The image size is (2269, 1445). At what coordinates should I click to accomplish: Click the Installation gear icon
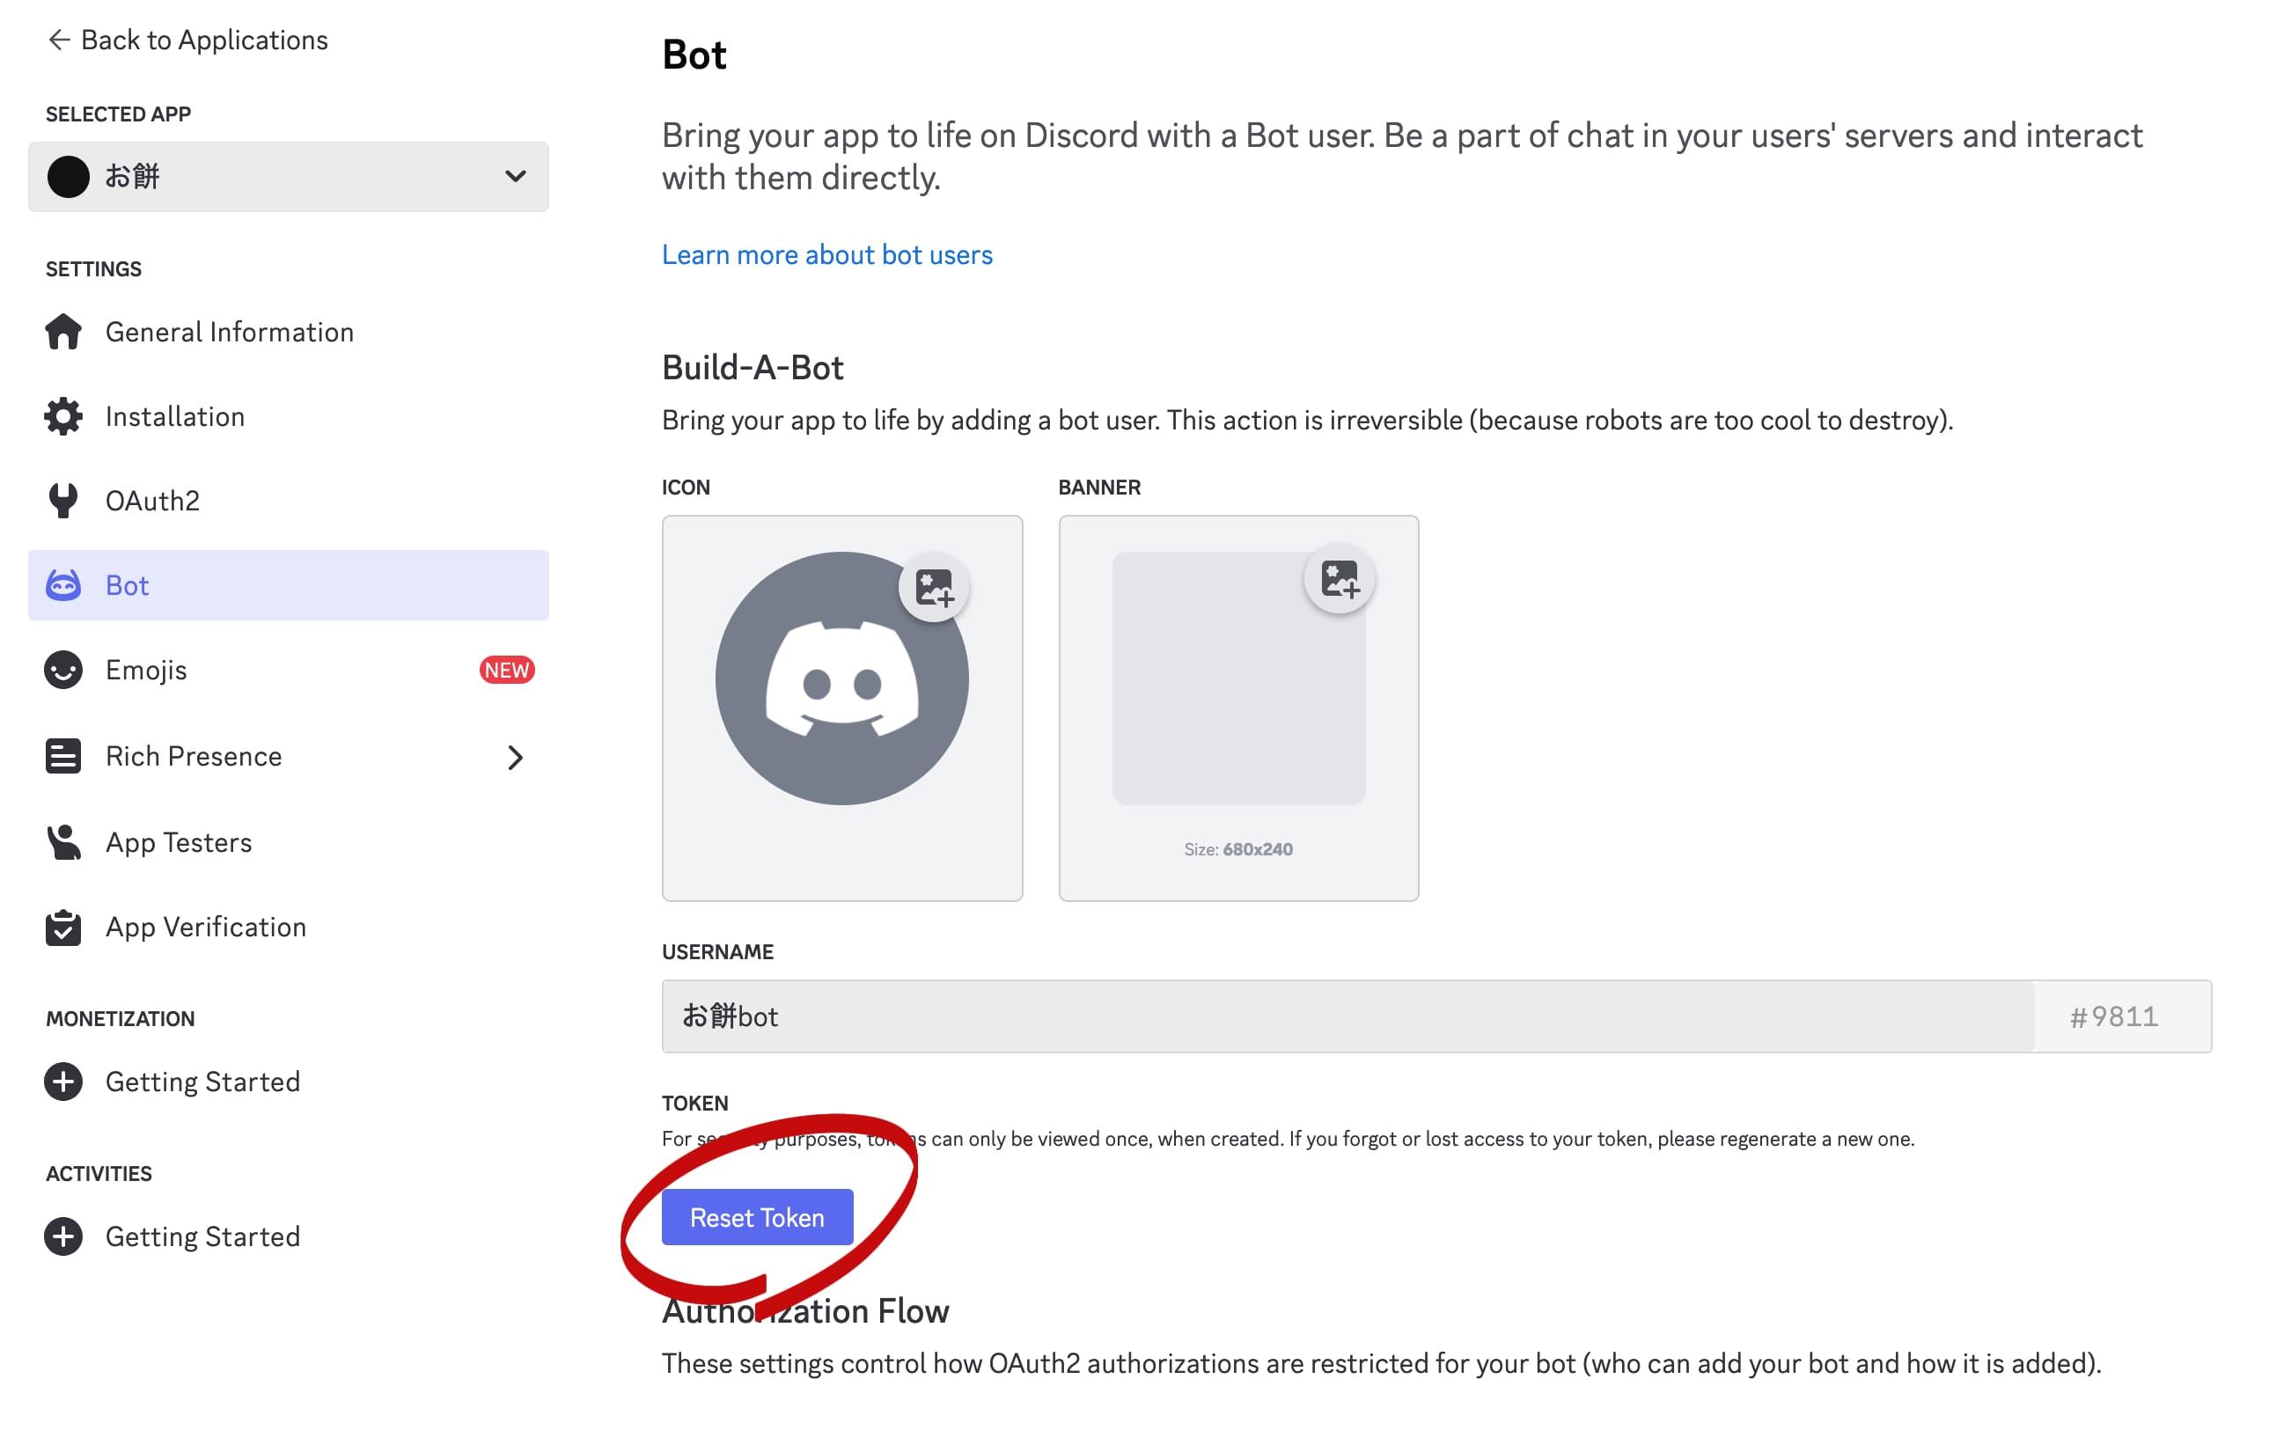(63, 416)
